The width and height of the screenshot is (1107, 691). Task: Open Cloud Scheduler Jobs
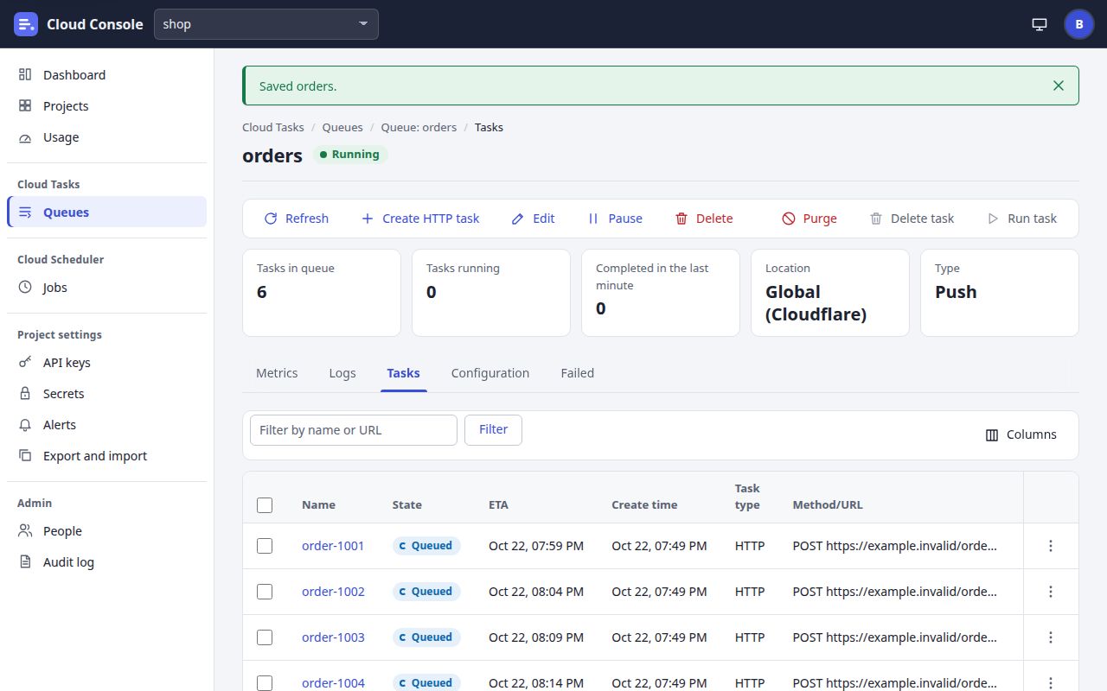[106, 288]
